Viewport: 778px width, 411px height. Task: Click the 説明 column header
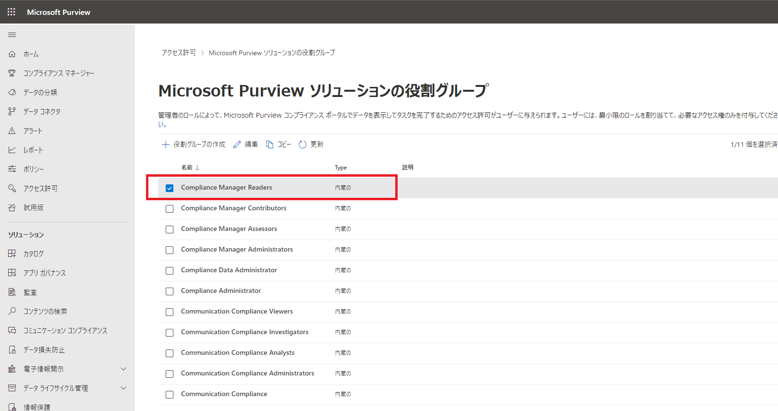(408, 168)
